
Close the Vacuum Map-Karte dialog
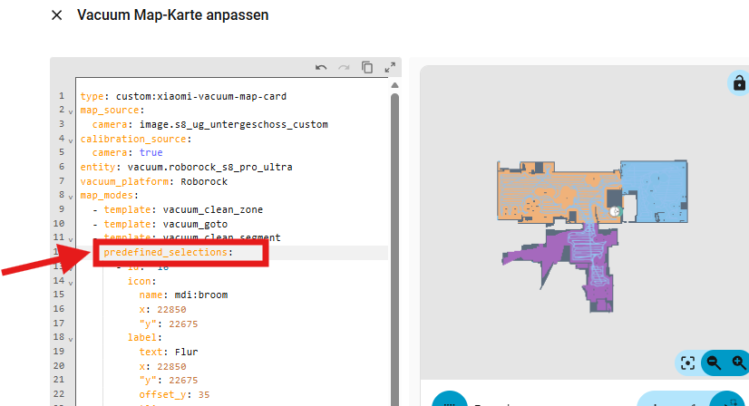coord(57,15)
